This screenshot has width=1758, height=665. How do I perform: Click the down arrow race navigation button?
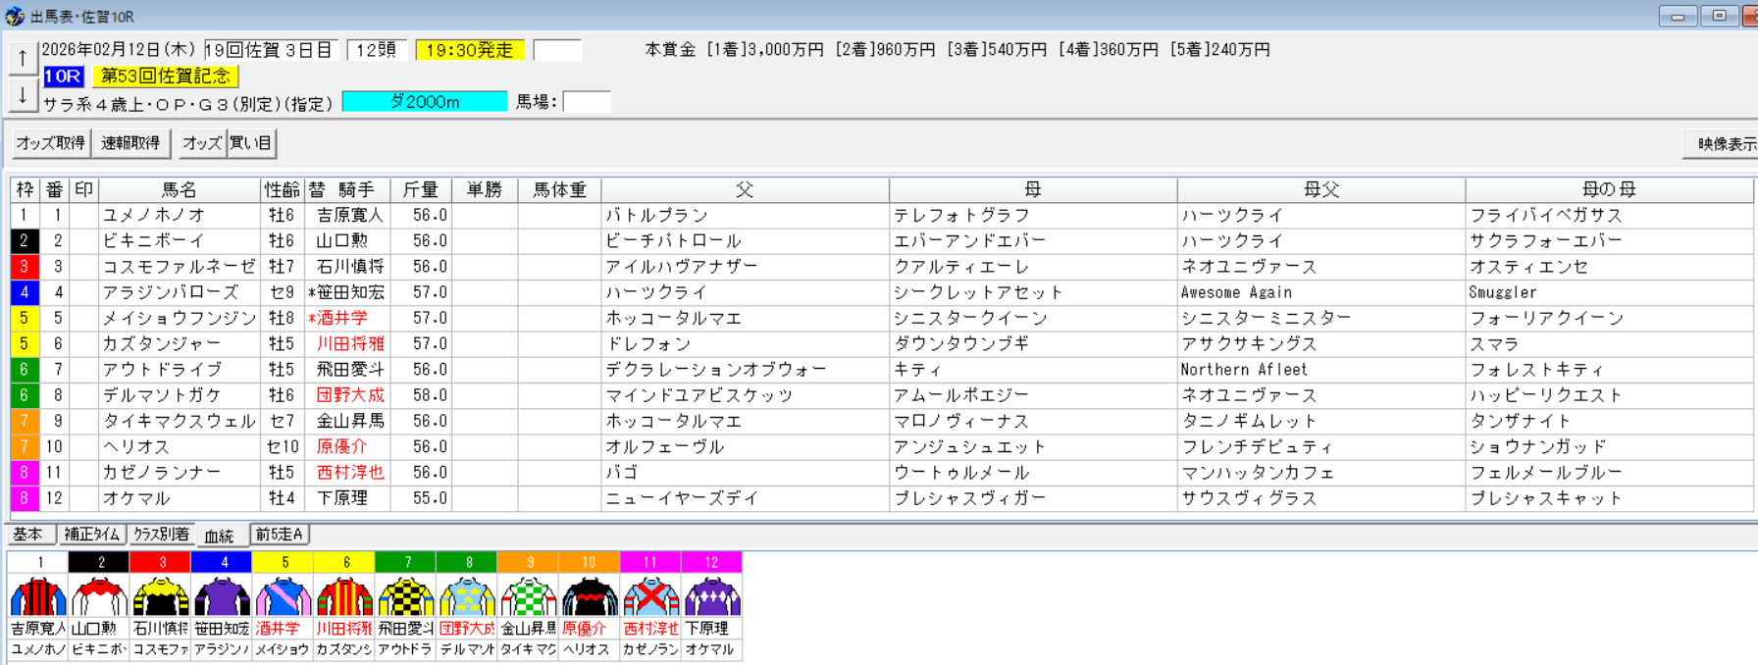pyautogui.click(x=23, y=95)
